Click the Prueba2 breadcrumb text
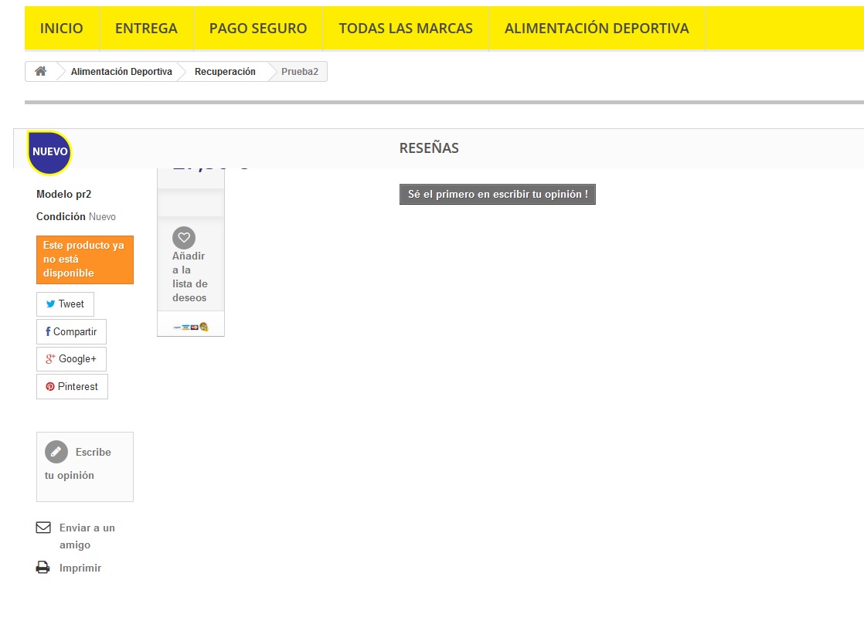Screen dimensions: 864x621 (300, 72)
